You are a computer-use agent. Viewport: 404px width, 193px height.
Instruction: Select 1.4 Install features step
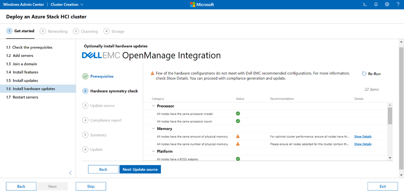38,72
